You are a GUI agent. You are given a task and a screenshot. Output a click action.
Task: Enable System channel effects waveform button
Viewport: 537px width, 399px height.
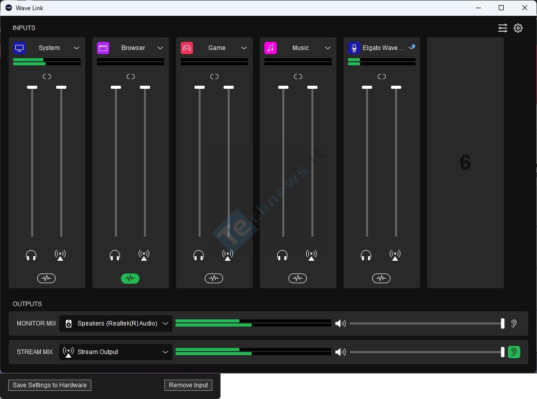pyautogui.click(x=46, y=278)
